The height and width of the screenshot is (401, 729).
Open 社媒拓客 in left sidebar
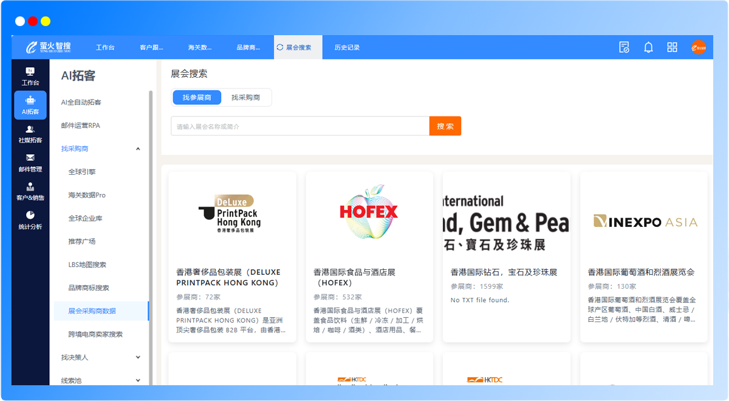point(30,134)
